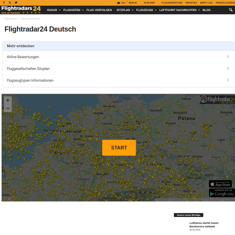Viewport: 235px width, 235px height.
Task: Open Airline Bewertungen entry
Action: click(x=119, y=57)
